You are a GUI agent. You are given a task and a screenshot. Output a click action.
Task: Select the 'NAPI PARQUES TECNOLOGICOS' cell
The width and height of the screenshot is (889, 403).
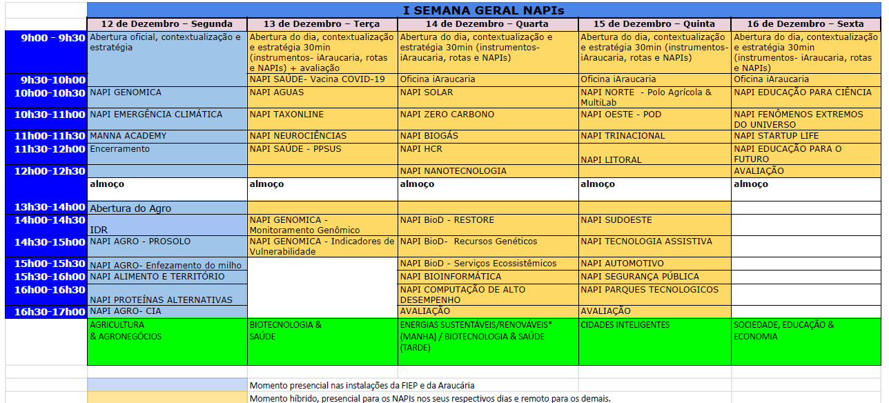(x=654, y=295)
